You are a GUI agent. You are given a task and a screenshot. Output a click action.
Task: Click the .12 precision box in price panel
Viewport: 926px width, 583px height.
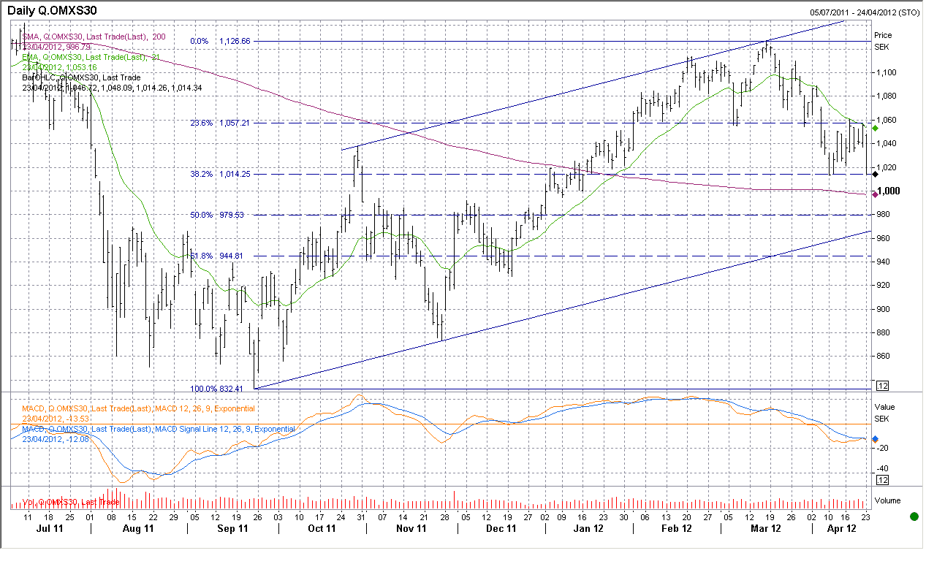click(x=882, y=385)
